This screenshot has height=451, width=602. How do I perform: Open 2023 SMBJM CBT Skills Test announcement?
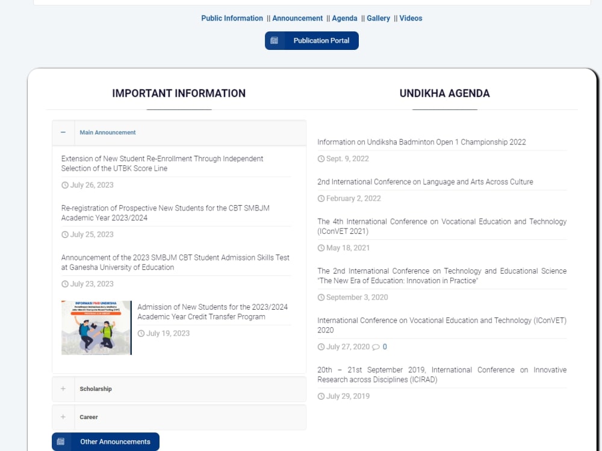coord(175,262)
